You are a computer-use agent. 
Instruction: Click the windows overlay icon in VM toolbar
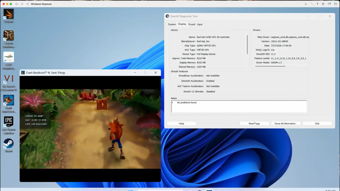335,4
